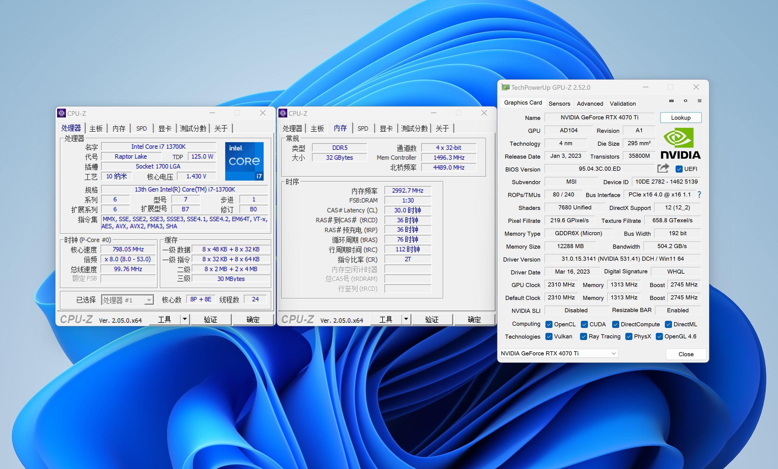The image size is (778, 469).
Task: Click the Intel Core i7 logo
Action: click(x=244, y=161)
